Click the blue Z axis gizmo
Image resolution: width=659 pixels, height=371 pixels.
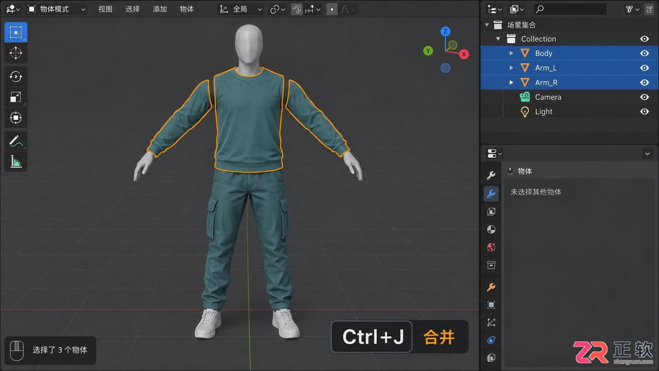coord(445,32)
